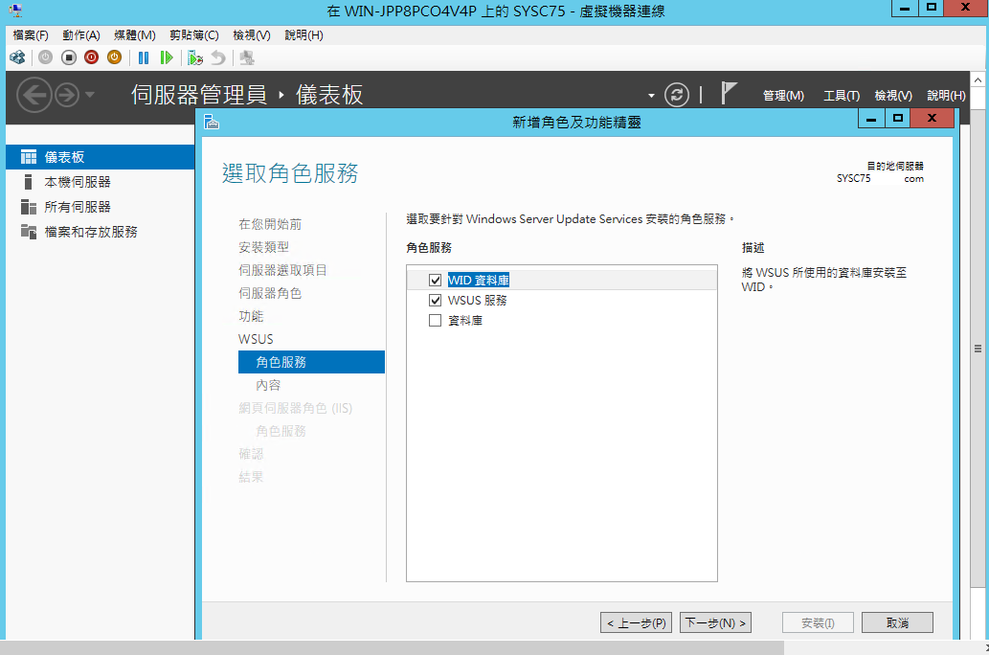The height and width of the screenshot is (655, 989).
Task: Select the WID 資料庫 row label
Action: tap(478, 281)
